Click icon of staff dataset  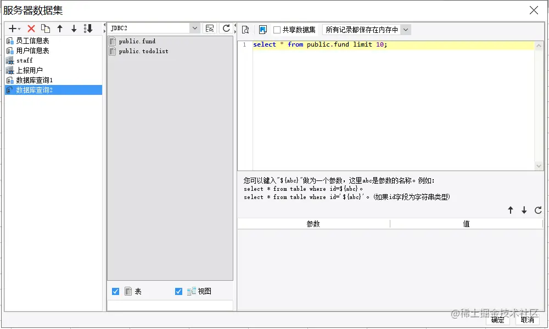[10, 60]
